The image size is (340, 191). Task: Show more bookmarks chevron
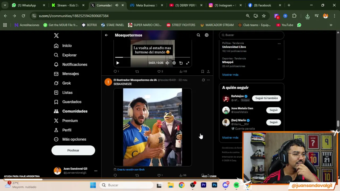click(331, 25)
